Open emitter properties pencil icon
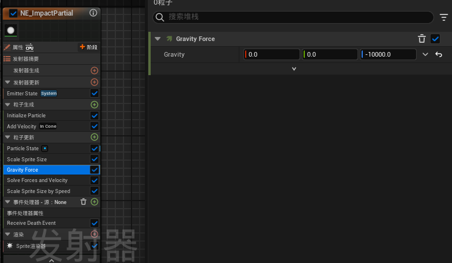 point(7,47)
